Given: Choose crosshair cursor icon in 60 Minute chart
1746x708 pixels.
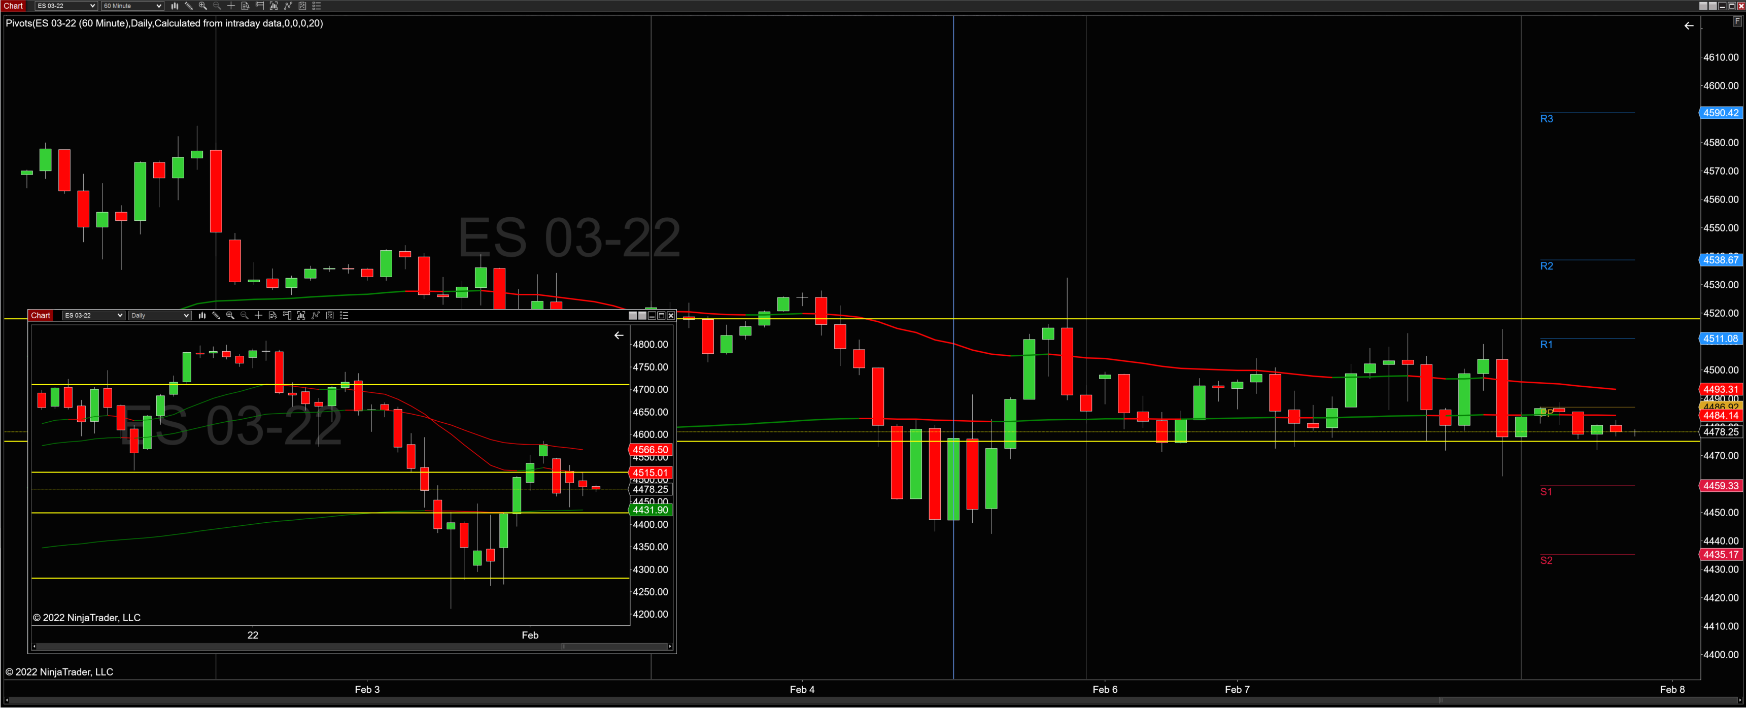Looking at the screenshot, I should pos(231,6).
